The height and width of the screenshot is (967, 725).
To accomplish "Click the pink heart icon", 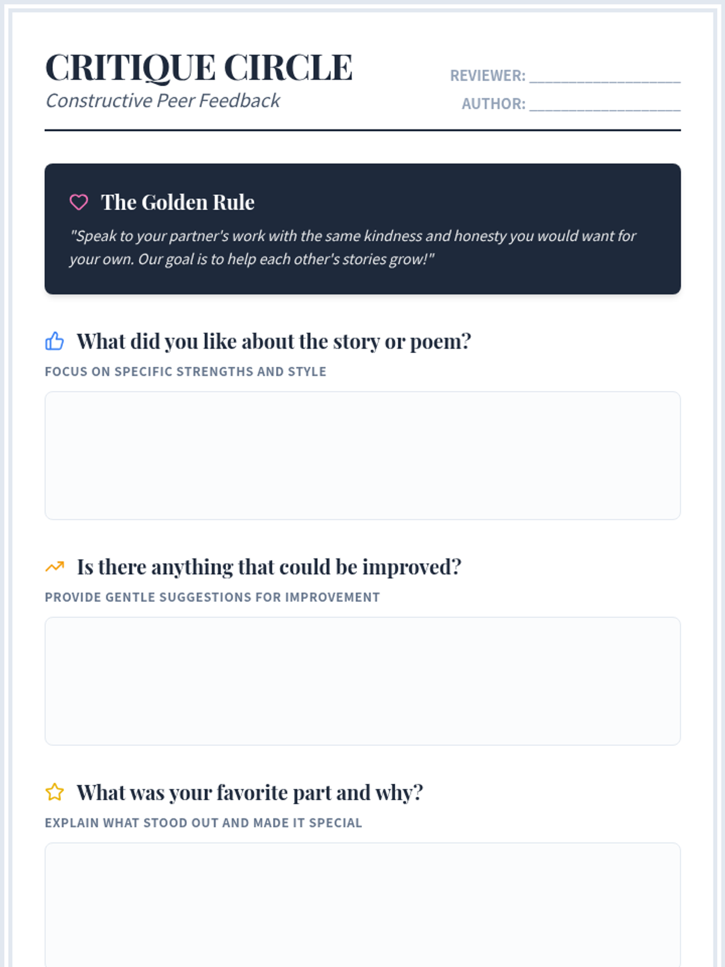I will (79, 202).
